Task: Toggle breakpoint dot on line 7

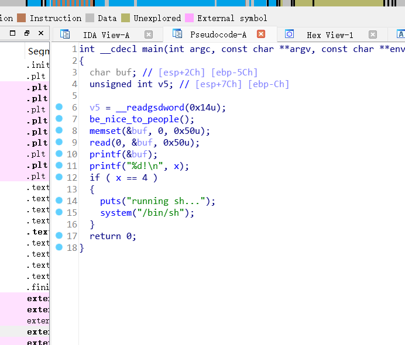Action: [x=59, y=119]
